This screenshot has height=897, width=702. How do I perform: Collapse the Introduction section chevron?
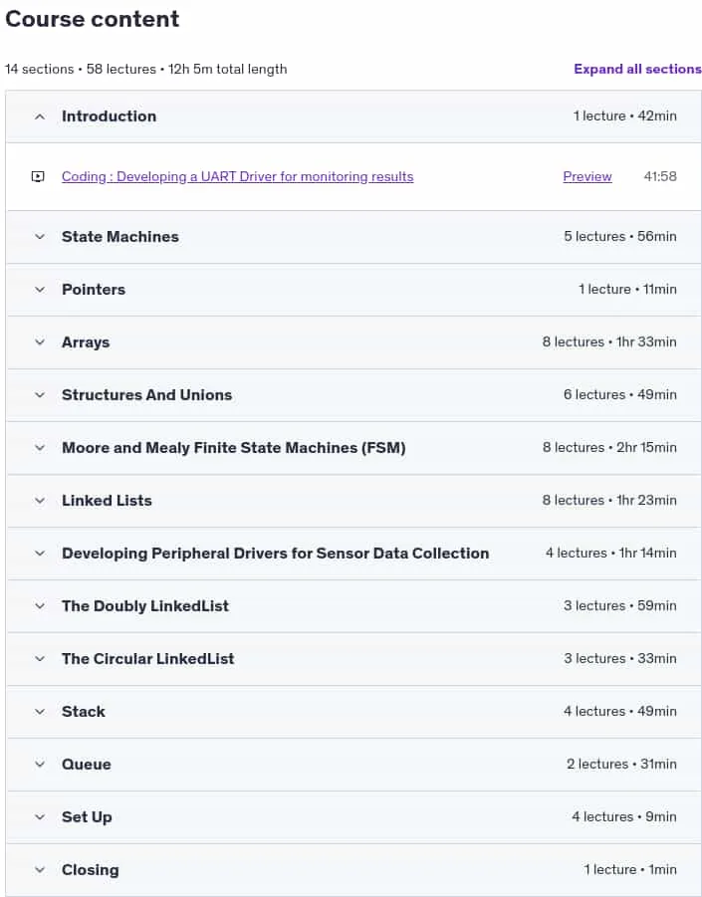tap(40, 116)
